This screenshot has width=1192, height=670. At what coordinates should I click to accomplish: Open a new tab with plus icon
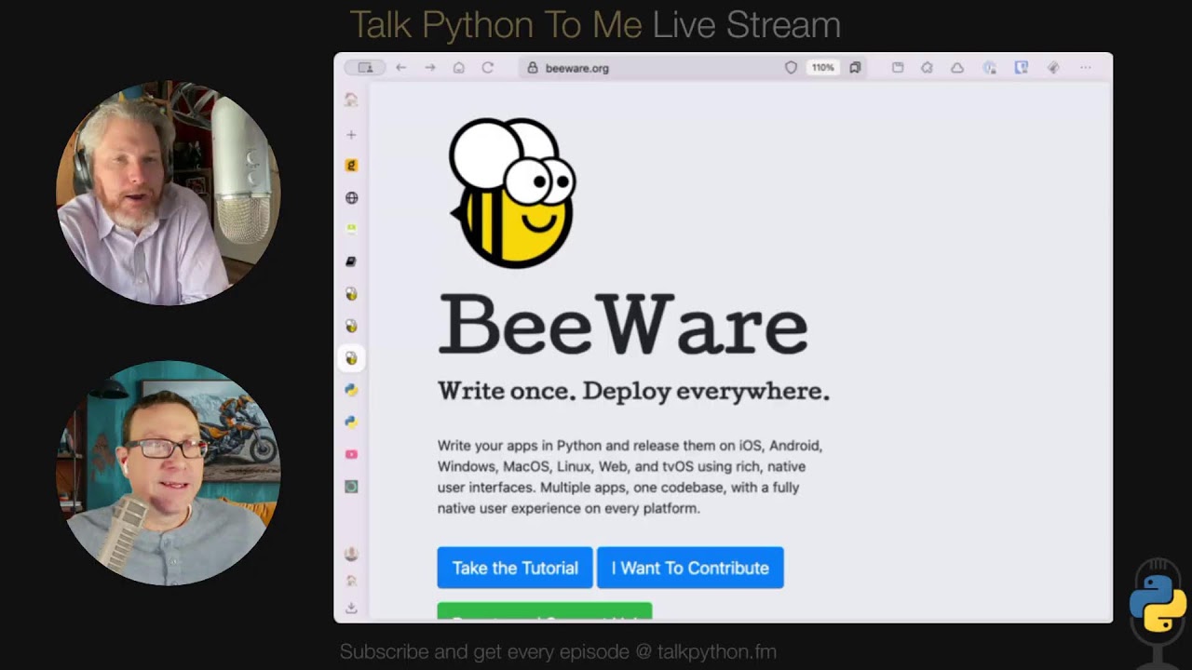click(x=351, y=135)
